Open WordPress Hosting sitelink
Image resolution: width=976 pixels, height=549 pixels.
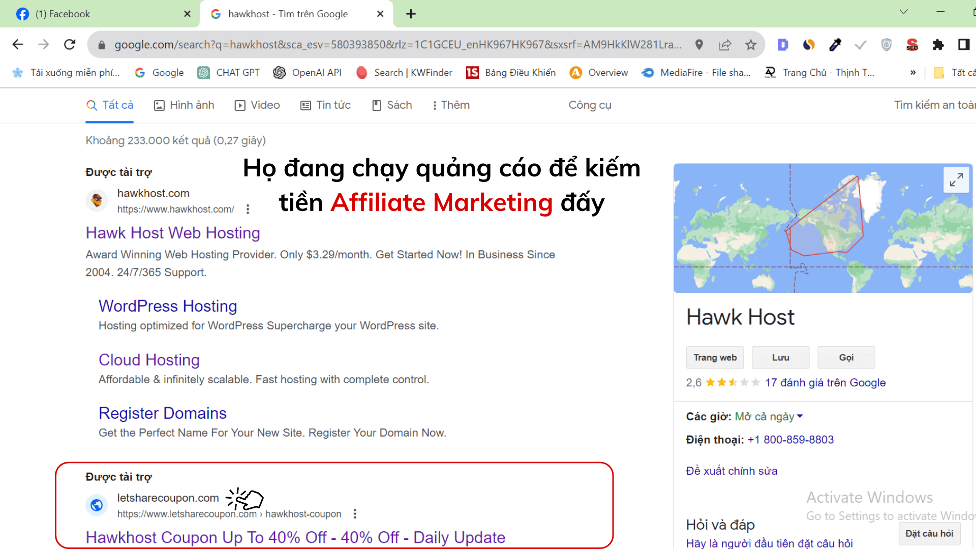tap(168, 306)
